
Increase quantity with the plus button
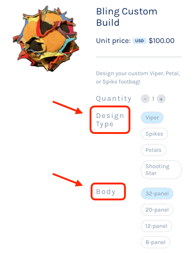click(161, 99)
